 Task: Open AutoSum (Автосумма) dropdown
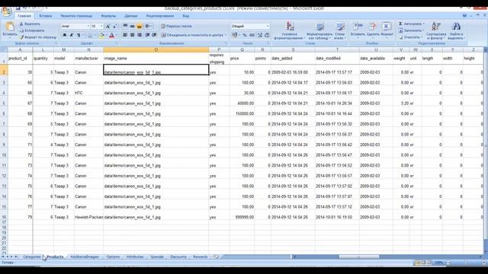tap(412, 24)
